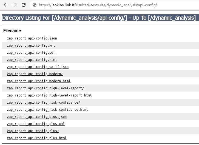199x145 pixels.
Task: Open zap_report_api-config.xml
Action: 31,46
